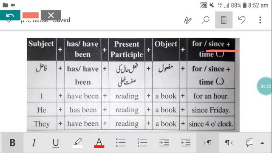
Task: Expand the formatting toolbar with up arrow
Action: (x=262, y=143)
